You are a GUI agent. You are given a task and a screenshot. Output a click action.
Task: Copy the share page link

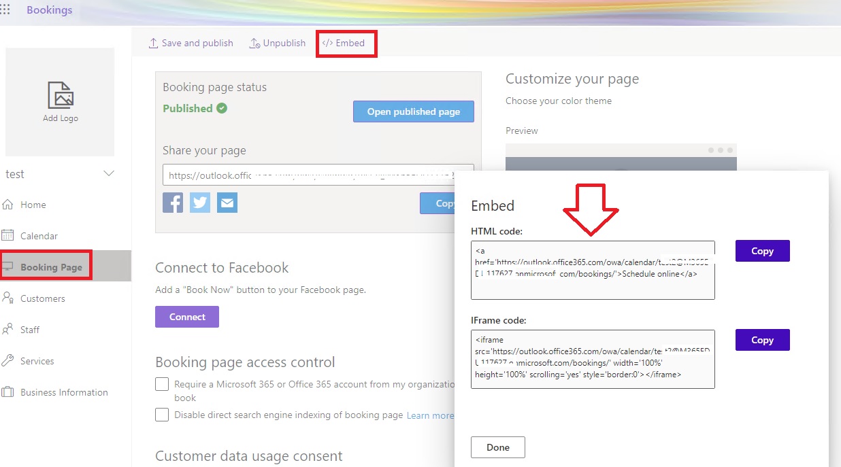(x=438, y=203)
